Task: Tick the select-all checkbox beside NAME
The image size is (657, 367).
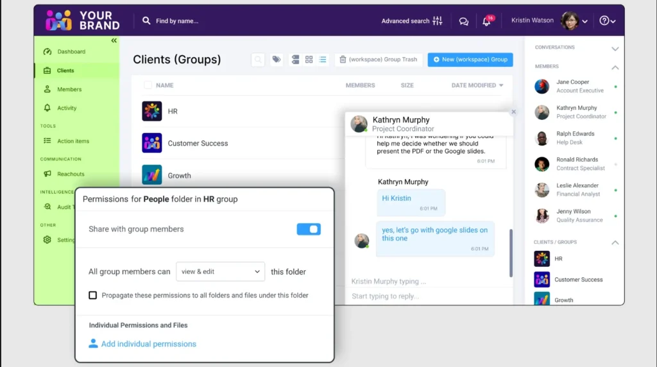Action: (148, 85)
